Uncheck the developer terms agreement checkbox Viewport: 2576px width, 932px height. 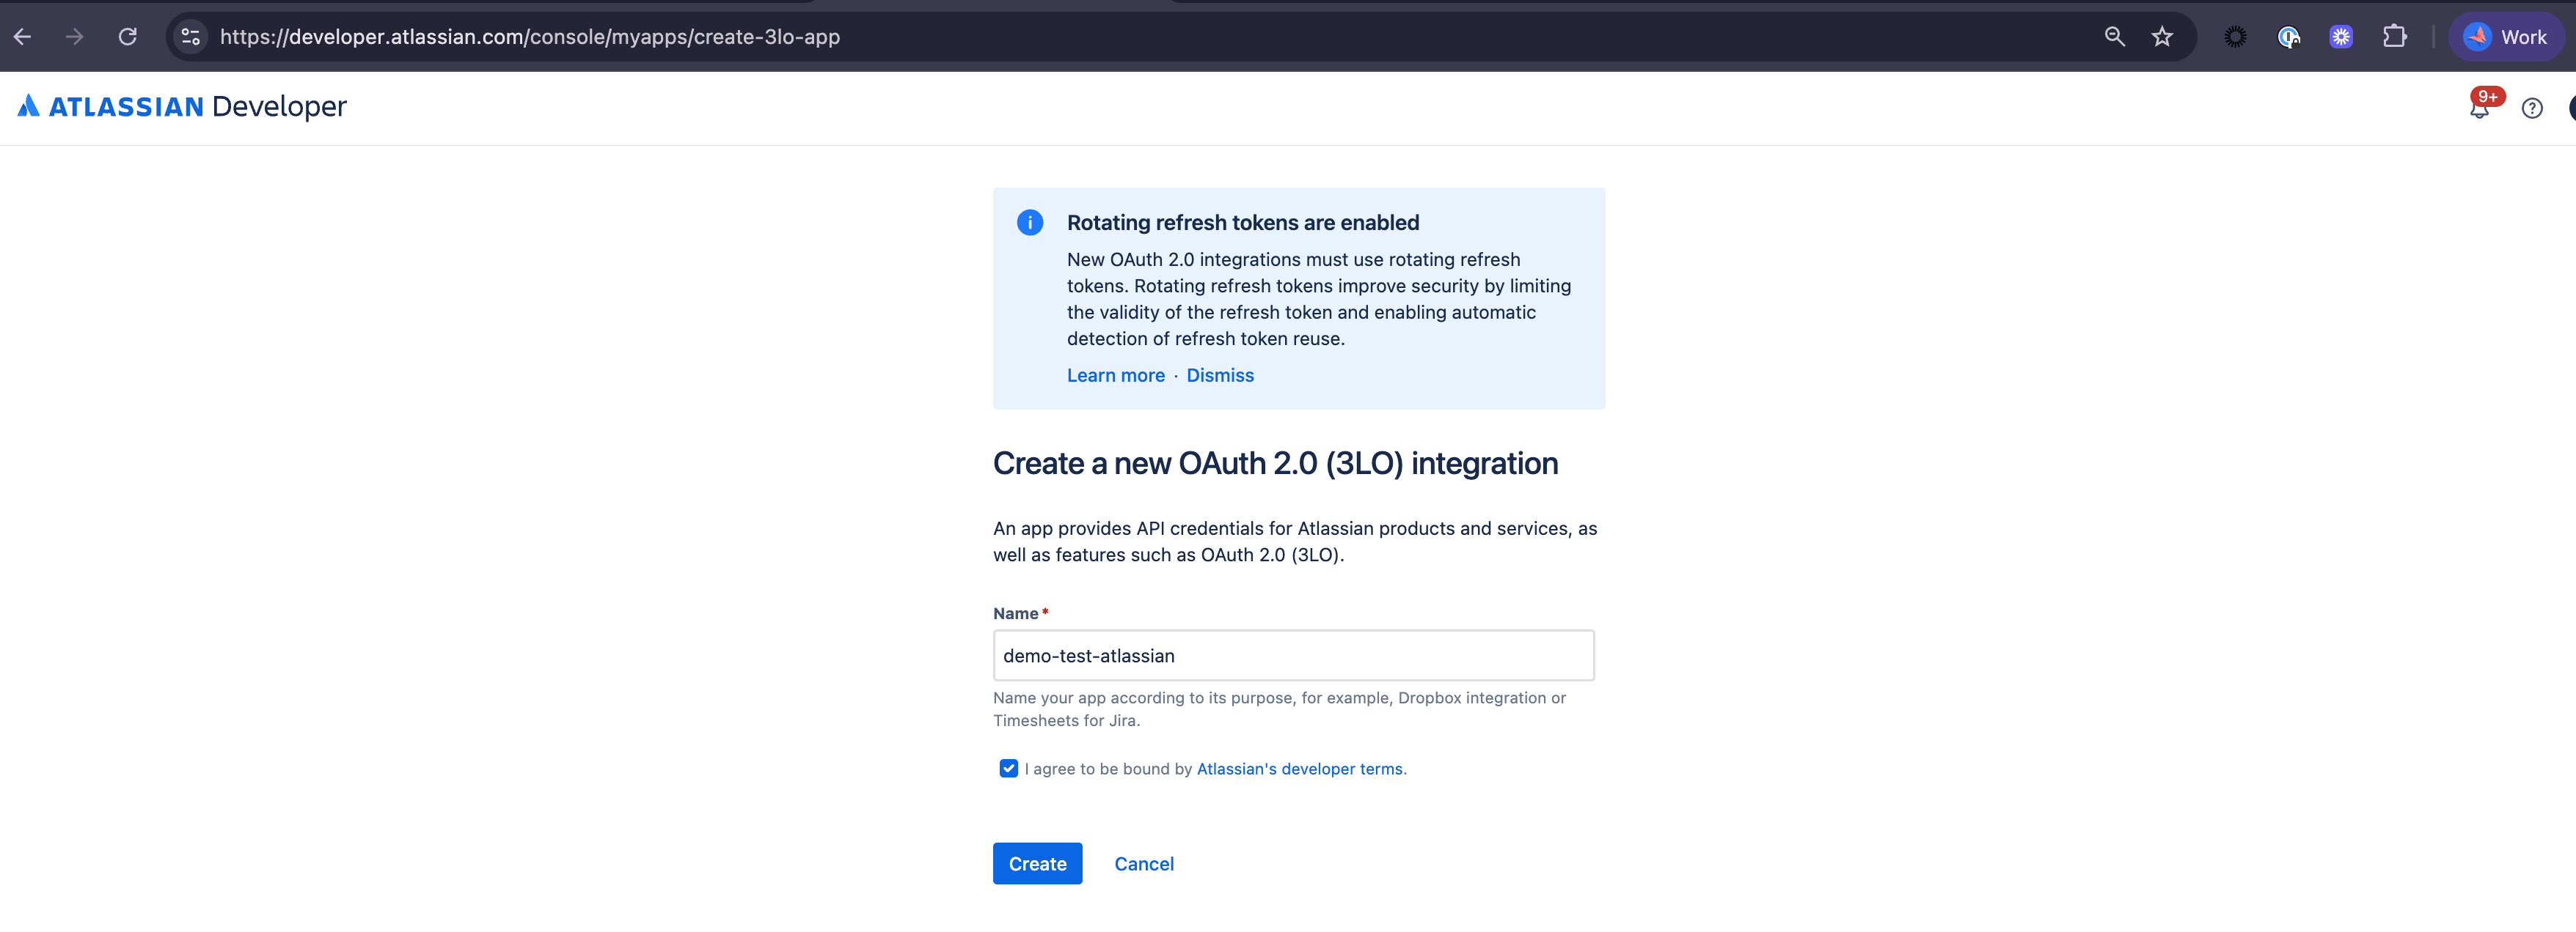[x=1008, y=768]
